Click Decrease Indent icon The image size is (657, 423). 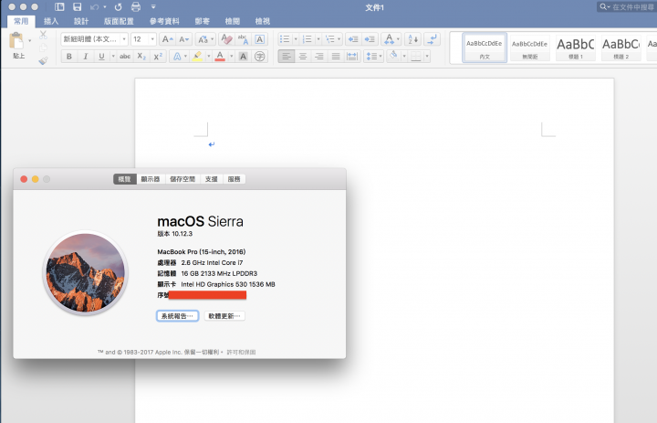[353, 39]
